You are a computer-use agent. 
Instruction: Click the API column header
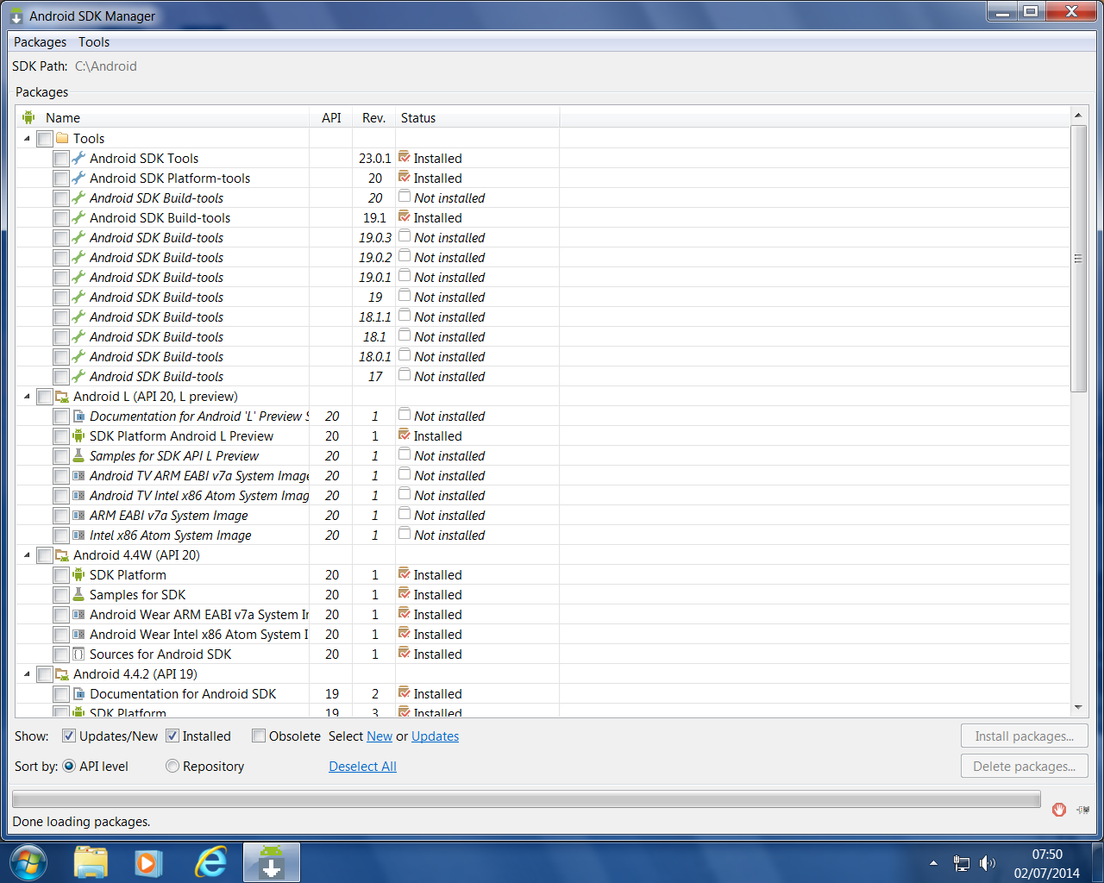(x=331, y=117)
